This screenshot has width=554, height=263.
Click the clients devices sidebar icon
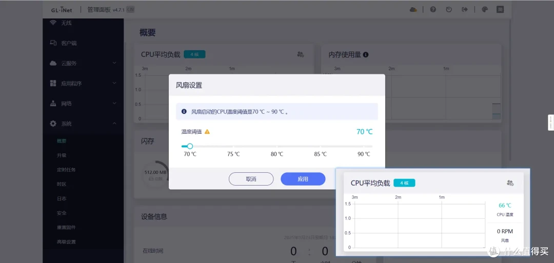click(53, 43)
